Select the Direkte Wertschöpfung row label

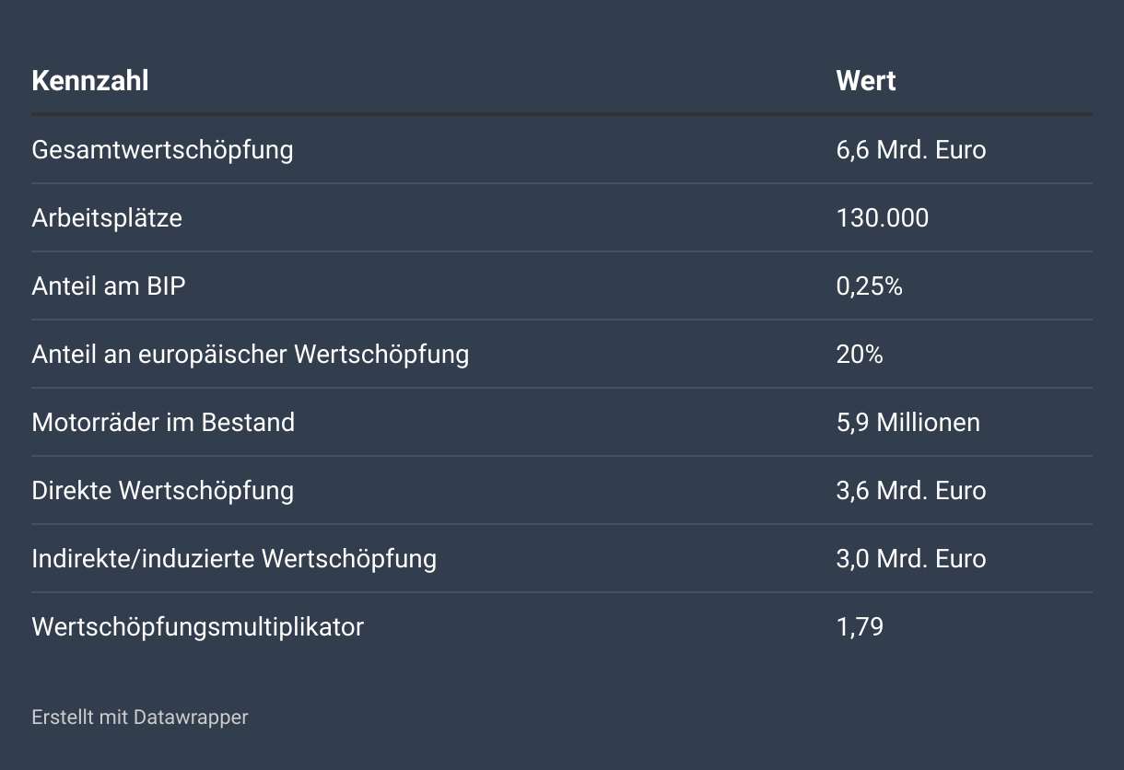point(162,490)
